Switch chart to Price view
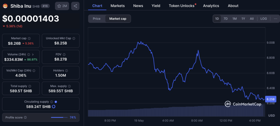Screen dimensions: 280x126 [x=97, y=19]
